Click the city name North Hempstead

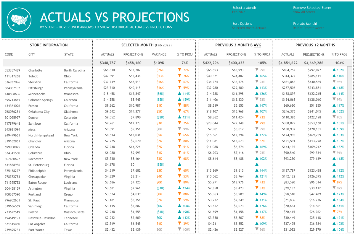point(41,135)
